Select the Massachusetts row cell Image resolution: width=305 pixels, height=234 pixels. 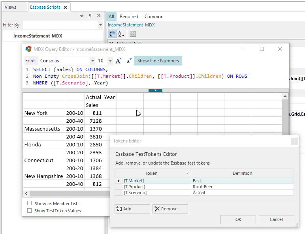coord(44,129)
